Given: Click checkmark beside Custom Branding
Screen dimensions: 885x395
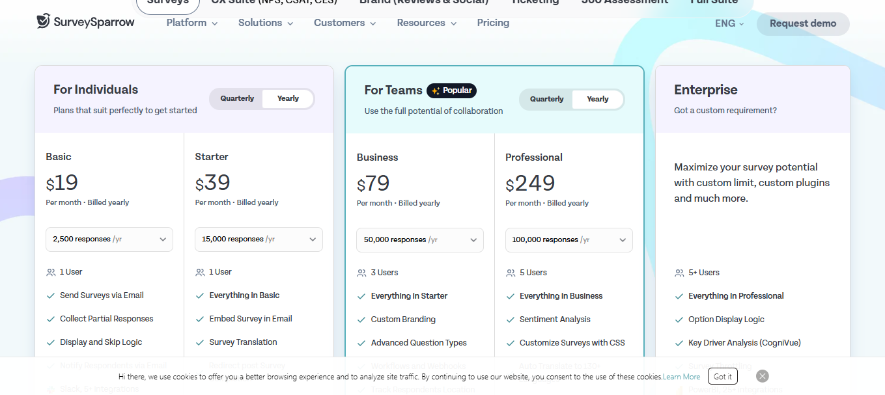Looking at the screenshot, I should click(362, 320).
